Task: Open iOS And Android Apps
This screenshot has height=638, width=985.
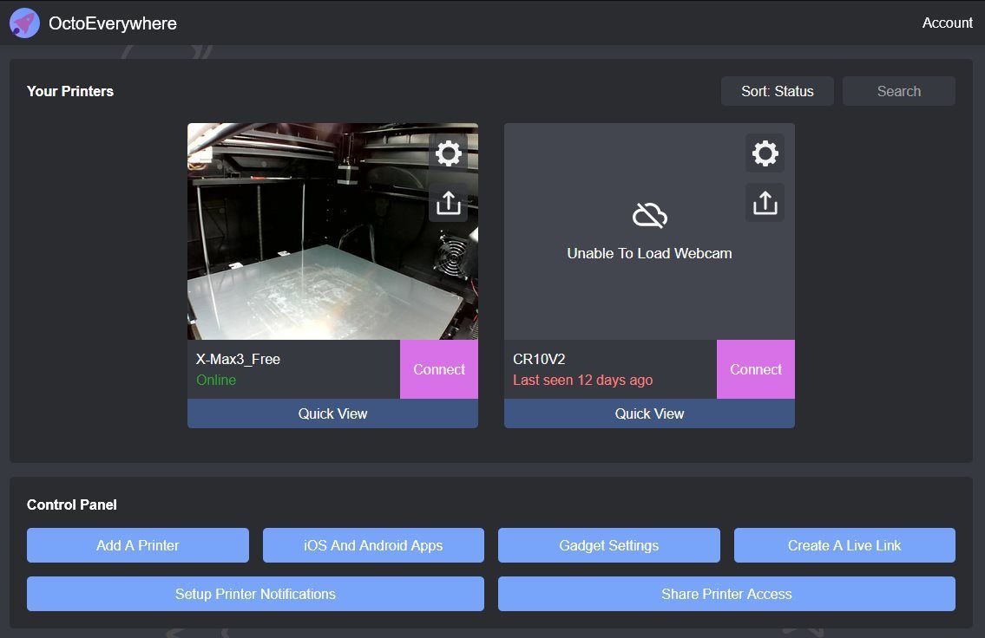Action: tap(373, 545)
